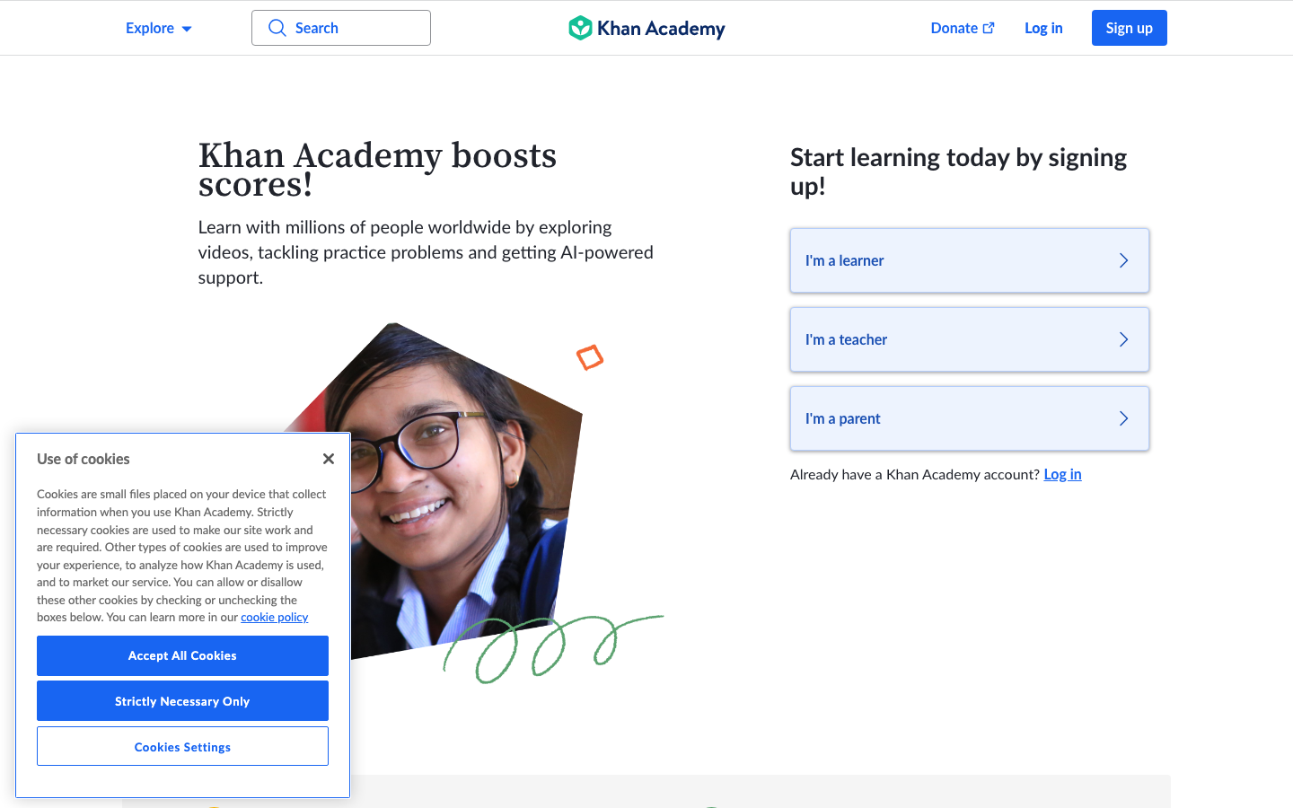This screenshot has height=808, width=1293.
Task: Select the I'm a learner option
Action: [970, 260]
